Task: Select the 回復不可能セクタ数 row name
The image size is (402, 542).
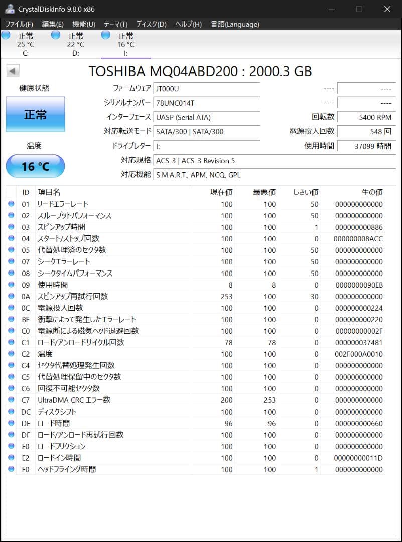Action: (x=68, y=388)
